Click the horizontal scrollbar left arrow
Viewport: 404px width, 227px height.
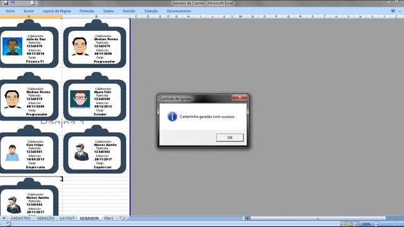point(247,218)
